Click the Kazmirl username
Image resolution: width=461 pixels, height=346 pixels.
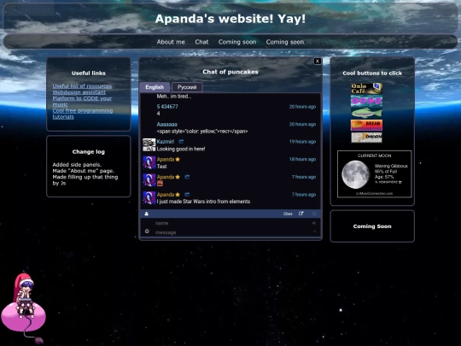click(x=166, y=142)
